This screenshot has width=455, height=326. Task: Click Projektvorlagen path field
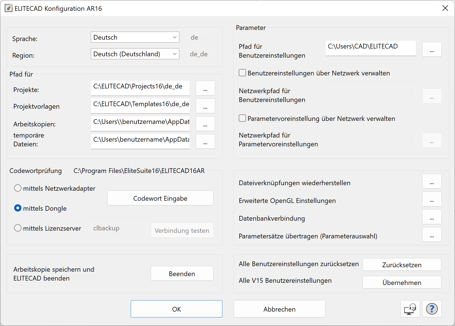[x=140, y=106]
